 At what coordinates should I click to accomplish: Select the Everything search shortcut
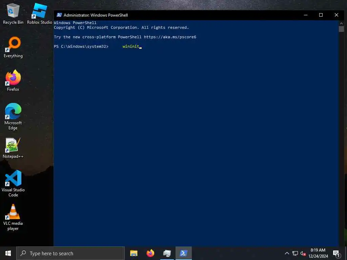tap(13, 47)
